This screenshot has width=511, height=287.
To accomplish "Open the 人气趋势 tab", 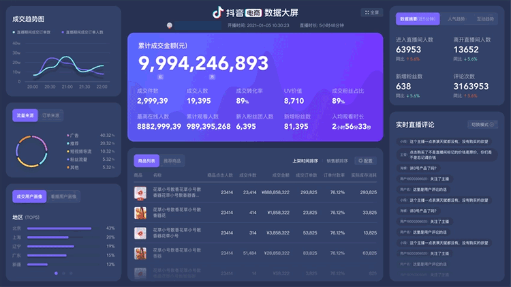I will point(456,19).
